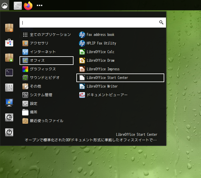Click the calculator icon of アクセサリ

tap(25, 43)
